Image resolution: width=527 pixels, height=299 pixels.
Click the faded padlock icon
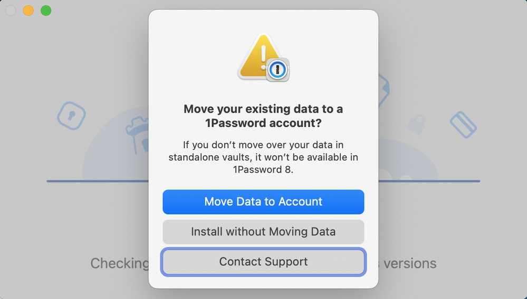tap(416, 124)
